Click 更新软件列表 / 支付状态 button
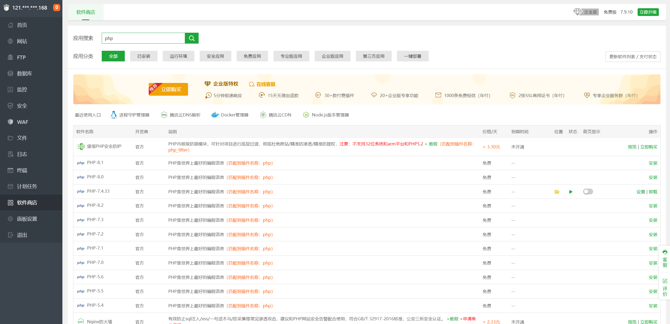Image resolution: width=670 pixels, height=324 pixels. pyautogui.click(x=633, y=57)
